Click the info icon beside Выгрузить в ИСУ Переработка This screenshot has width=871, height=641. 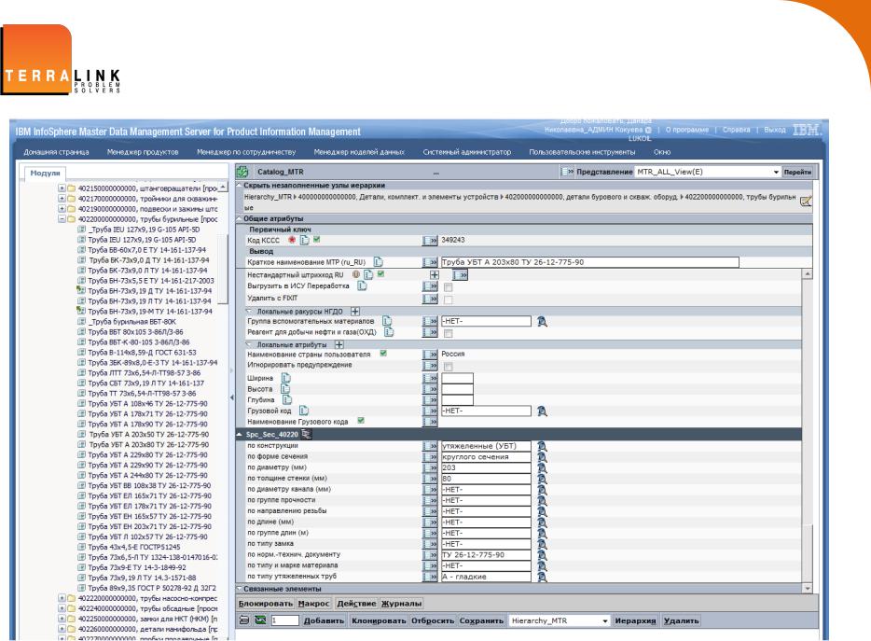click(x=362, y=286)
